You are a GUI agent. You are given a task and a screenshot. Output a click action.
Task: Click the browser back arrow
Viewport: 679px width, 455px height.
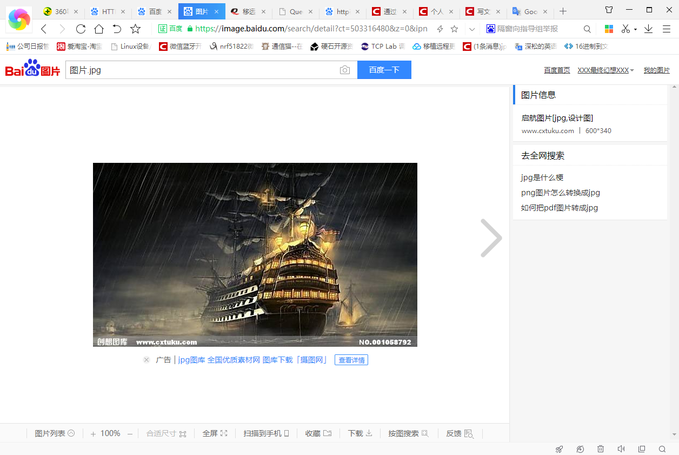click(44, 29)
